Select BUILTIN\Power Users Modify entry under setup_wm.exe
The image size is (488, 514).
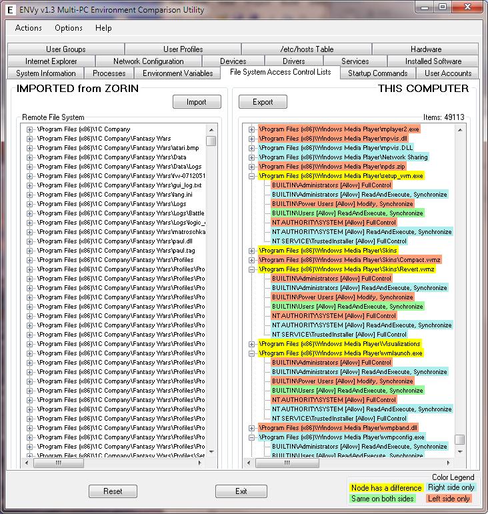tap(343, 204)
